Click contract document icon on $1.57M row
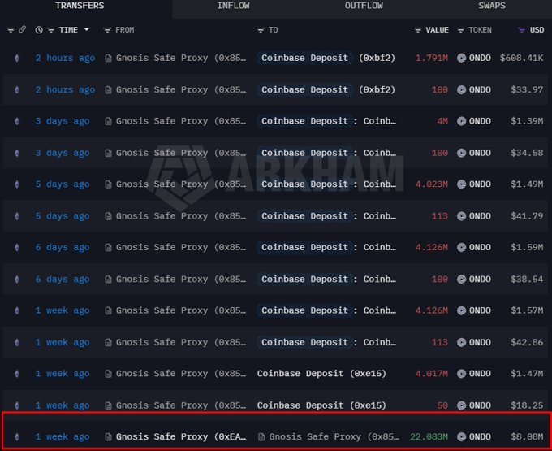This screenshot has height=451, width=552. pos(109,310)
